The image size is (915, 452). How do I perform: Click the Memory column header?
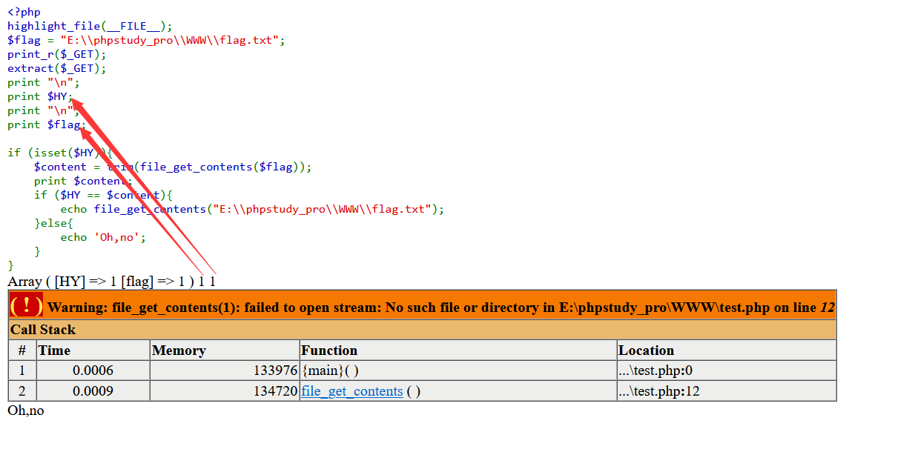[x=179, y=350]
